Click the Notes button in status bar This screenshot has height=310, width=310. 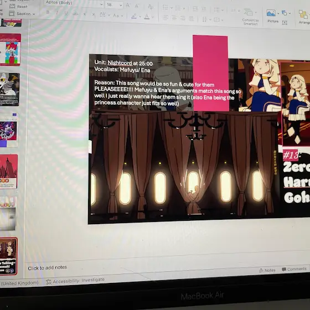(267, 270)
